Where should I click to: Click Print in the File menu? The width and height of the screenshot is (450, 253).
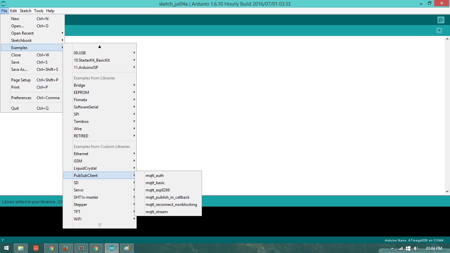click(x=32, y=87)
